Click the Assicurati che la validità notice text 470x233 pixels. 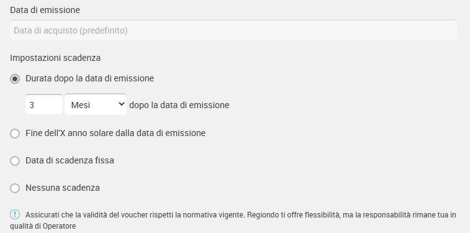click(233, 220)
